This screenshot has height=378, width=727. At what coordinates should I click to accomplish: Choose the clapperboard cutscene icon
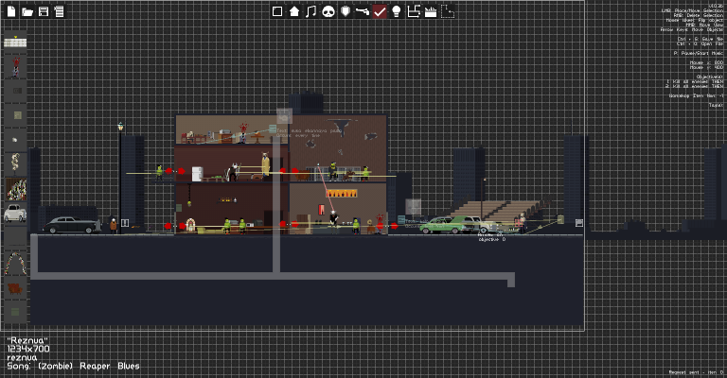pyautogui.click(x=431, y=11)
